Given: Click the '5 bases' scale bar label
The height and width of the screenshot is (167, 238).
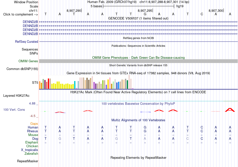Looking at the screenshot, I should 96,6.
